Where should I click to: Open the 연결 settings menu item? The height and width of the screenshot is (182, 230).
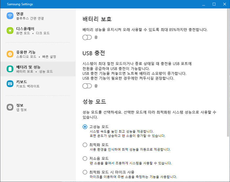pyautogui.click(x=38, y=16)
